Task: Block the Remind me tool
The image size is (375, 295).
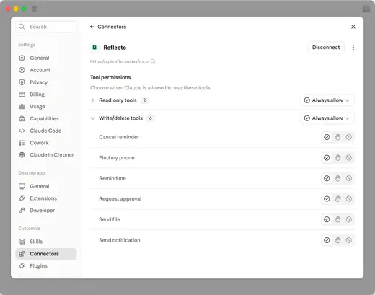Action: (x=349, y=178)
